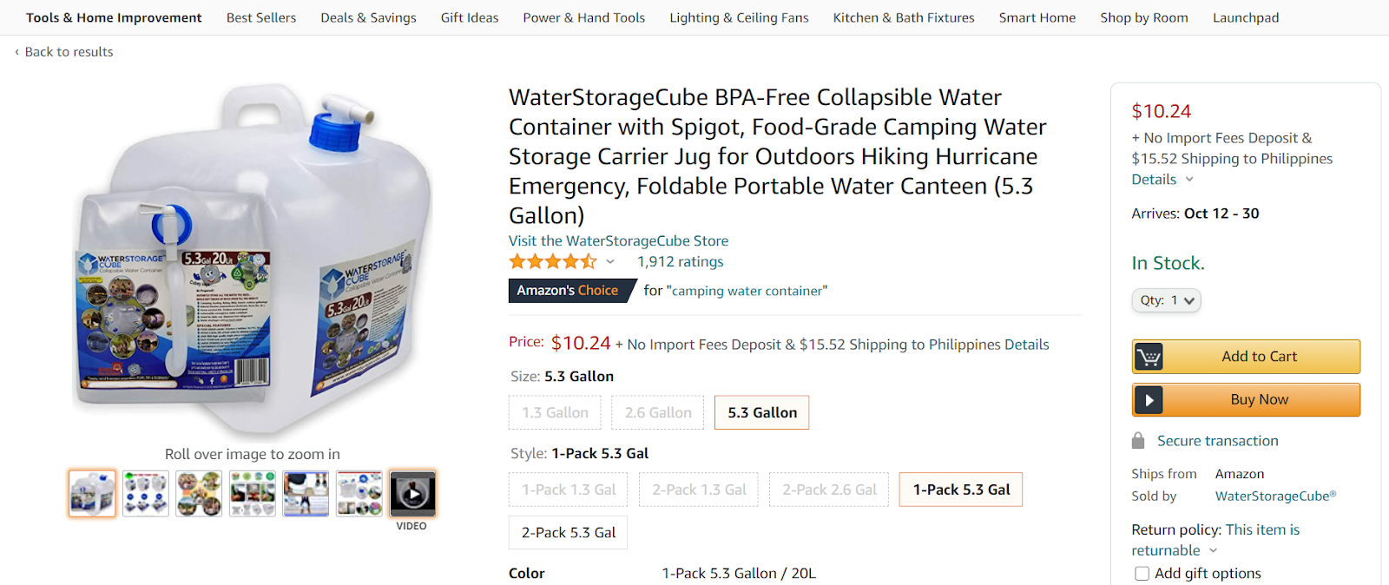The height and width of the screenshot is (585, 1389).
Task: Open the 1,912 ratings link
Action: pyautogui.click(x=680, y=261)
